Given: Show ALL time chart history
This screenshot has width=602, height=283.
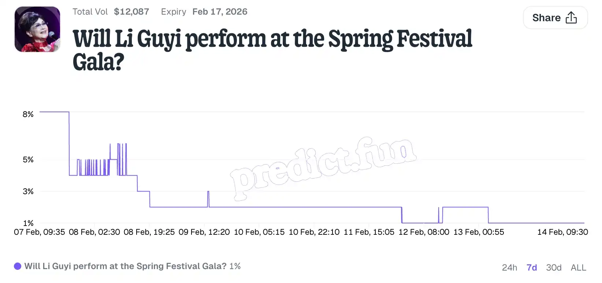Looking at the screenshot, I should click(x=578, y=268).
